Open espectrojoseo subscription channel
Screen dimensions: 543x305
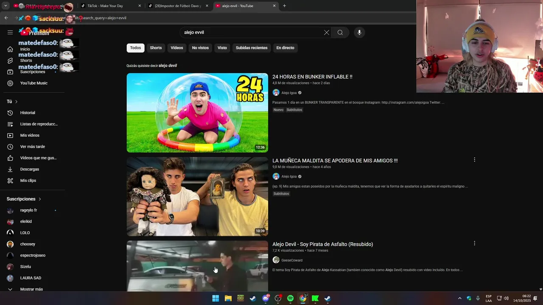(x=32, y=255)
